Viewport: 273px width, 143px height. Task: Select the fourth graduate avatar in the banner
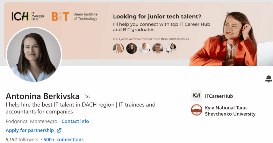158,48
